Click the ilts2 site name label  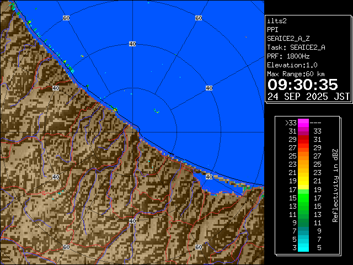[277, 20]
